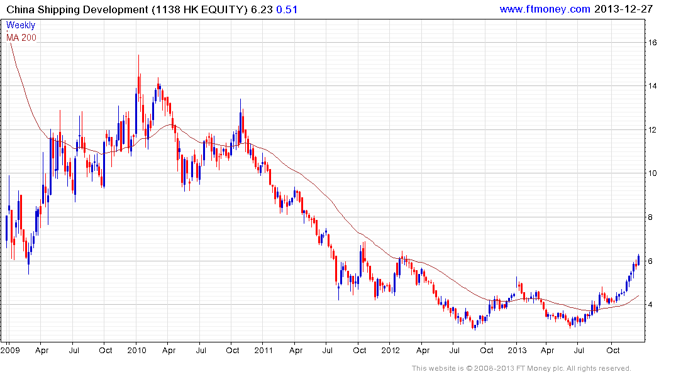Click the MA 200 legend label
676x377 pixels.
21,38
